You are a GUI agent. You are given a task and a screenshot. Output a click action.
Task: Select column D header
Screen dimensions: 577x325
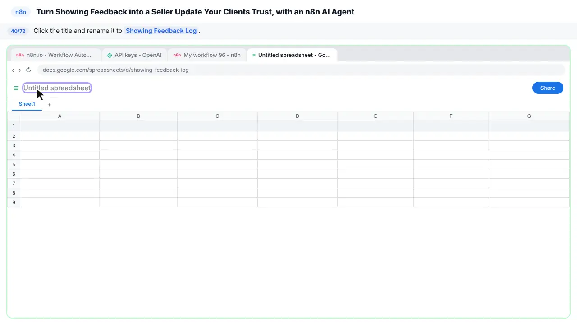tap(298, 116)
